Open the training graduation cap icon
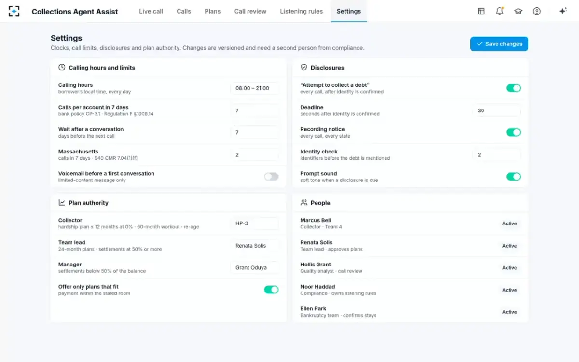 tap(518, 11)
